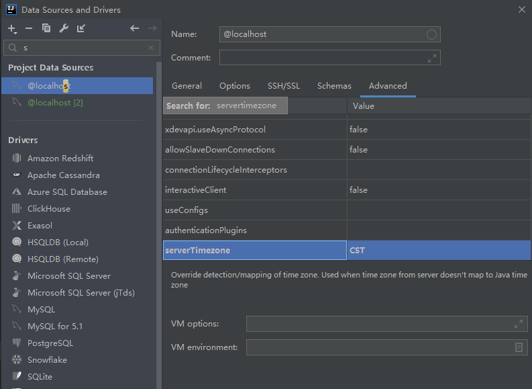Switch to the General tab
Screen dimensions: 532x389
coord(187,86)
